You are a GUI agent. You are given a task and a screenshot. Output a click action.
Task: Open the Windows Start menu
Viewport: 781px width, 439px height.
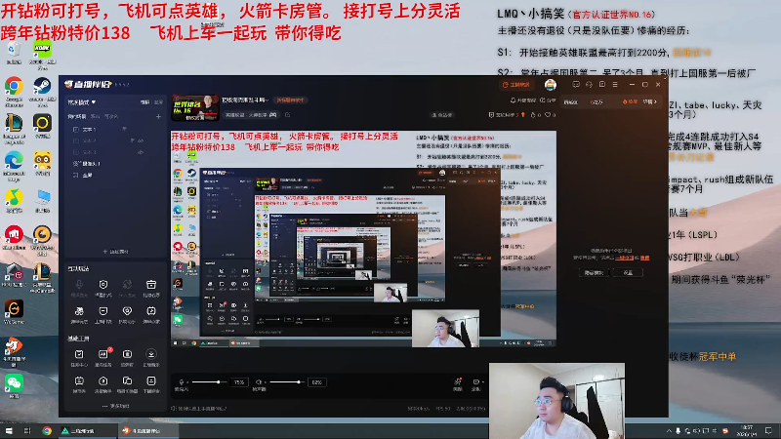[x=9, y=431]
